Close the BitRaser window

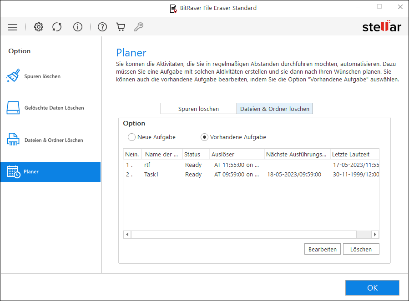[400, 7]
